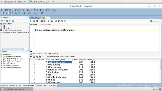Viewport: 162px width, 91px height.
Task: Open the SQL Worksheet toolbar icon
Action: 35,13
